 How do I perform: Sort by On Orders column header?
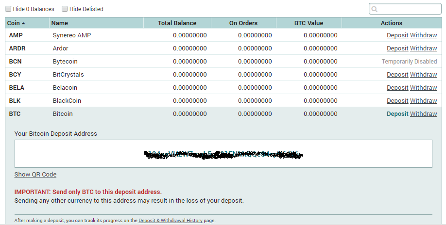[x=243, y=23]
